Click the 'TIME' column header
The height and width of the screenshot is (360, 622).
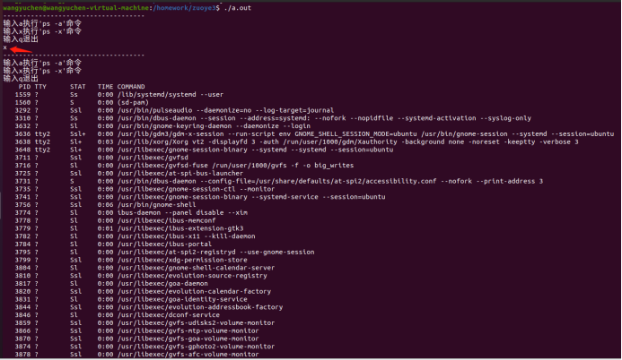[105, 87]
